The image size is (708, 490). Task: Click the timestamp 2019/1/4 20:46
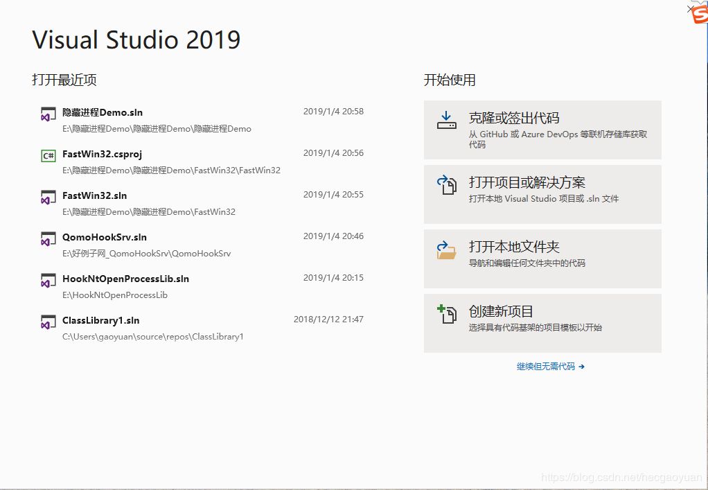(x=333, y=236)
